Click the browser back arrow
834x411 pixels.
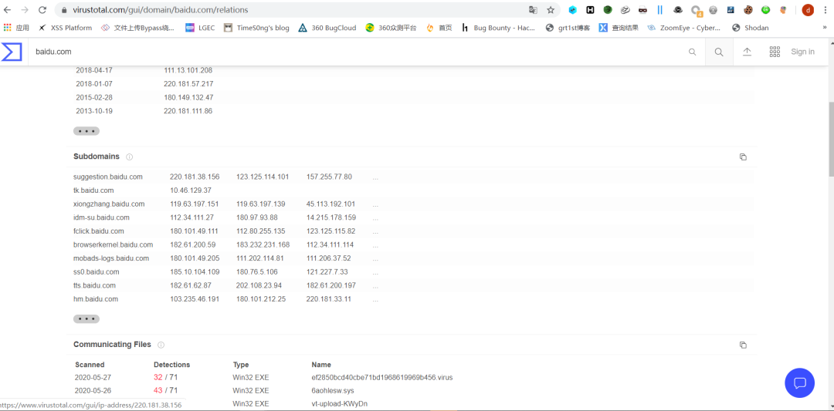click(8, 9)
